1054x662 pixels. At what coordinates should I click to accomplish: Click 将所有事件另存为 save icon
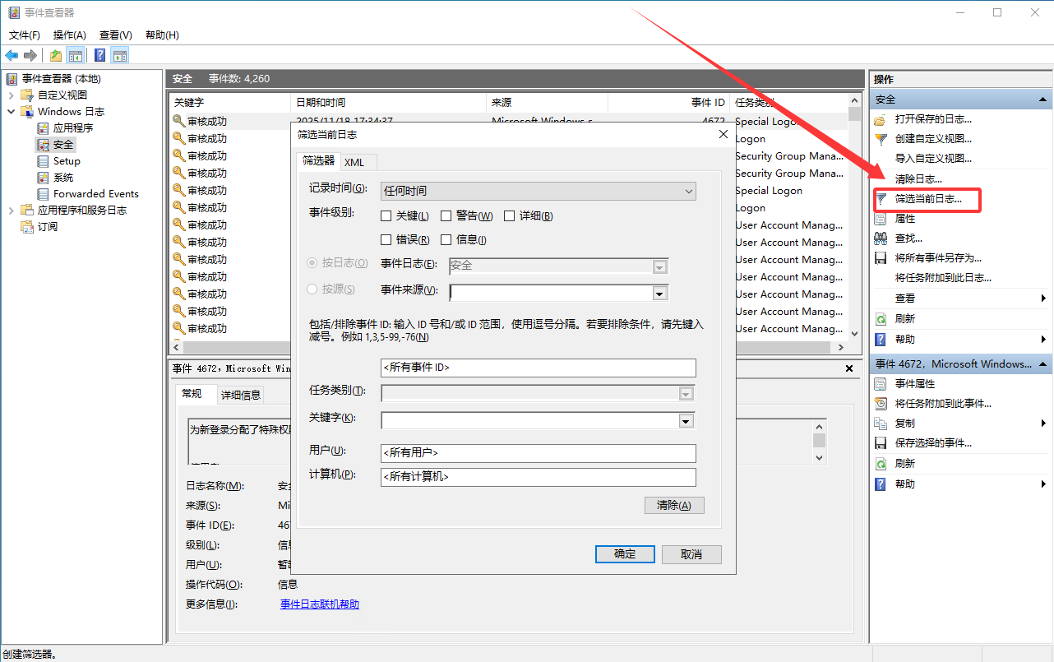(881, 258)
